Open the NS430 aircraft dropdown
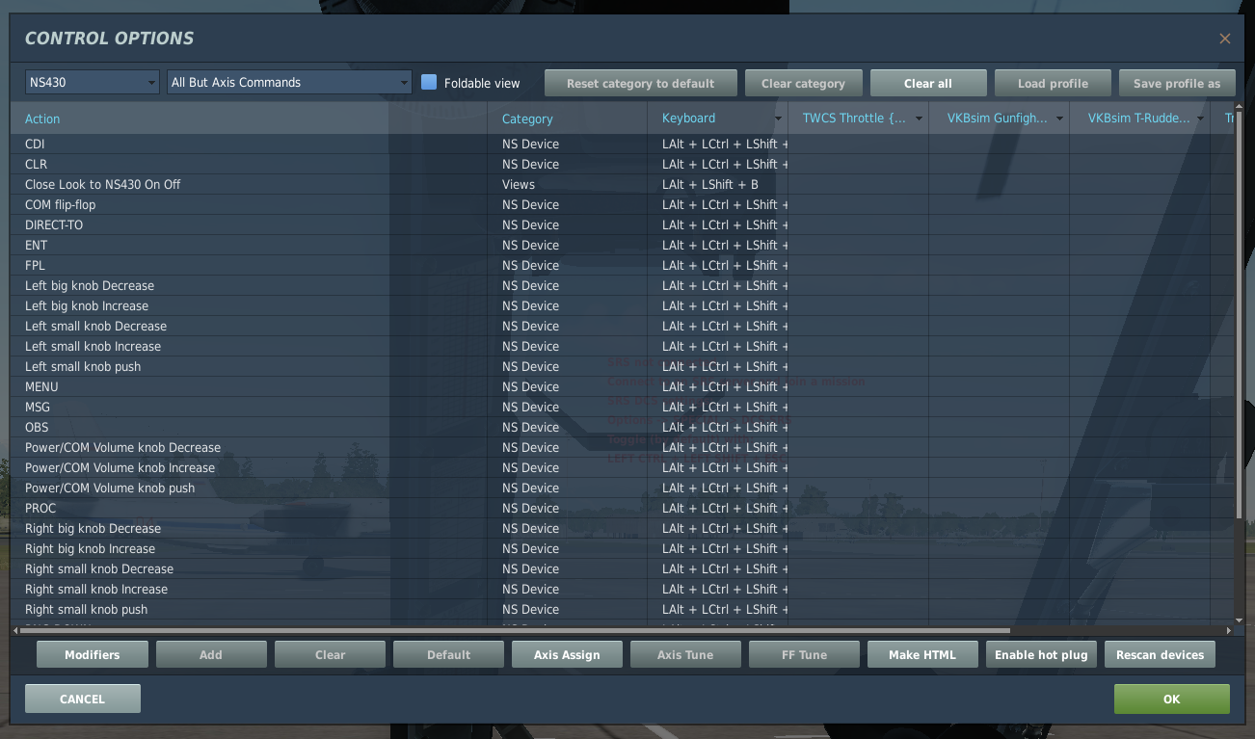1255x739 pixels. 93,83
